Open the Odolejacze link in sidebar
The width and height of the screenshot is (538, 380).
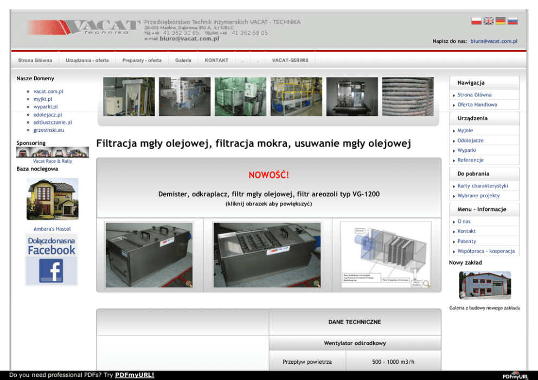[470, 140]
